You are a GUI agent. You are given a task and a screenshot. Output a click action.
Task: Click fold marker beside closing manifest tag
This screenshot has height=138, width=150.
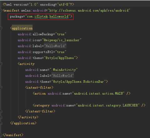coord(1,135)
